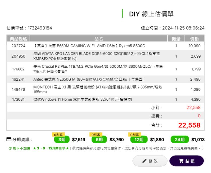
Task: Select the 12期 installment badge
Action: 139,139
